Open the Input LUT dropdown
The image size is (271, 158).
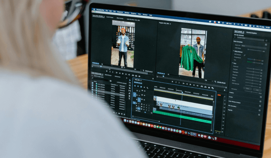(x=254, y=47)
